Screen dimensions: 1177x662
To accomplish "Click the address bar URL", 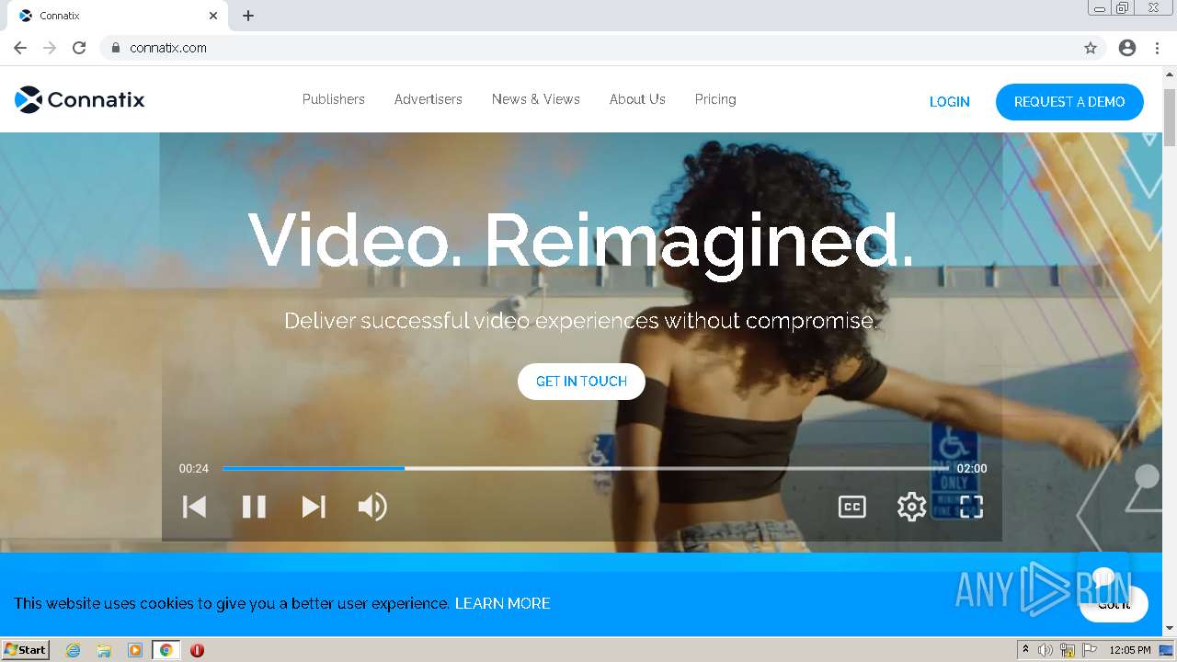I will (x=168, y=48).
